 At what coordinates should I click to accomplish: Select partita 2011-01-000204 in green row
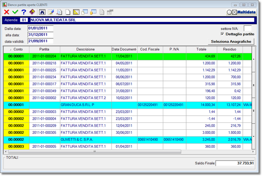[44, 56]
